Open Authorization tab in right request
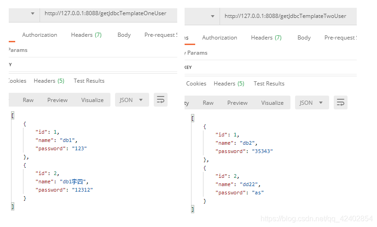 pyautogui.click(x=220, y=38)
